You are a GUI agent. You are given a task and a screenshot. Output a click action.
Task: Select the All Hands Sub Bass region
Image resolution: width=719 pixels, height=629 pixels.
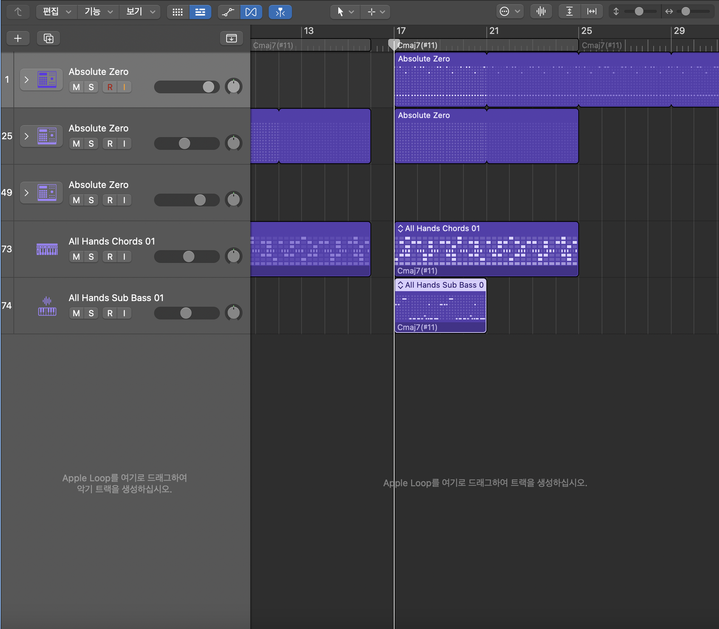pos(440,307)
